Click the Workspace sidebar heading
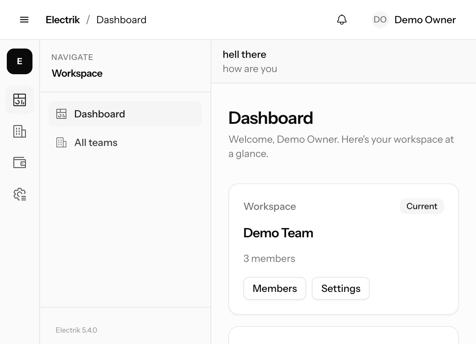The width and height of the screenshot is (476, 344). point(77,73)
